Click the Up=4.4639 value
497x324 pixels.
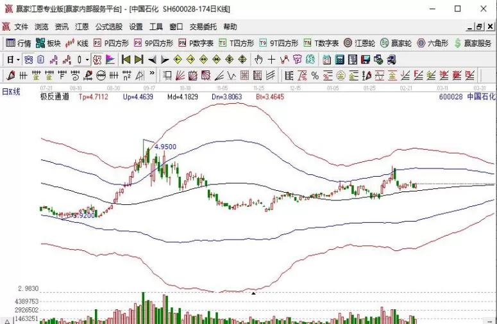tap(138, 97)
